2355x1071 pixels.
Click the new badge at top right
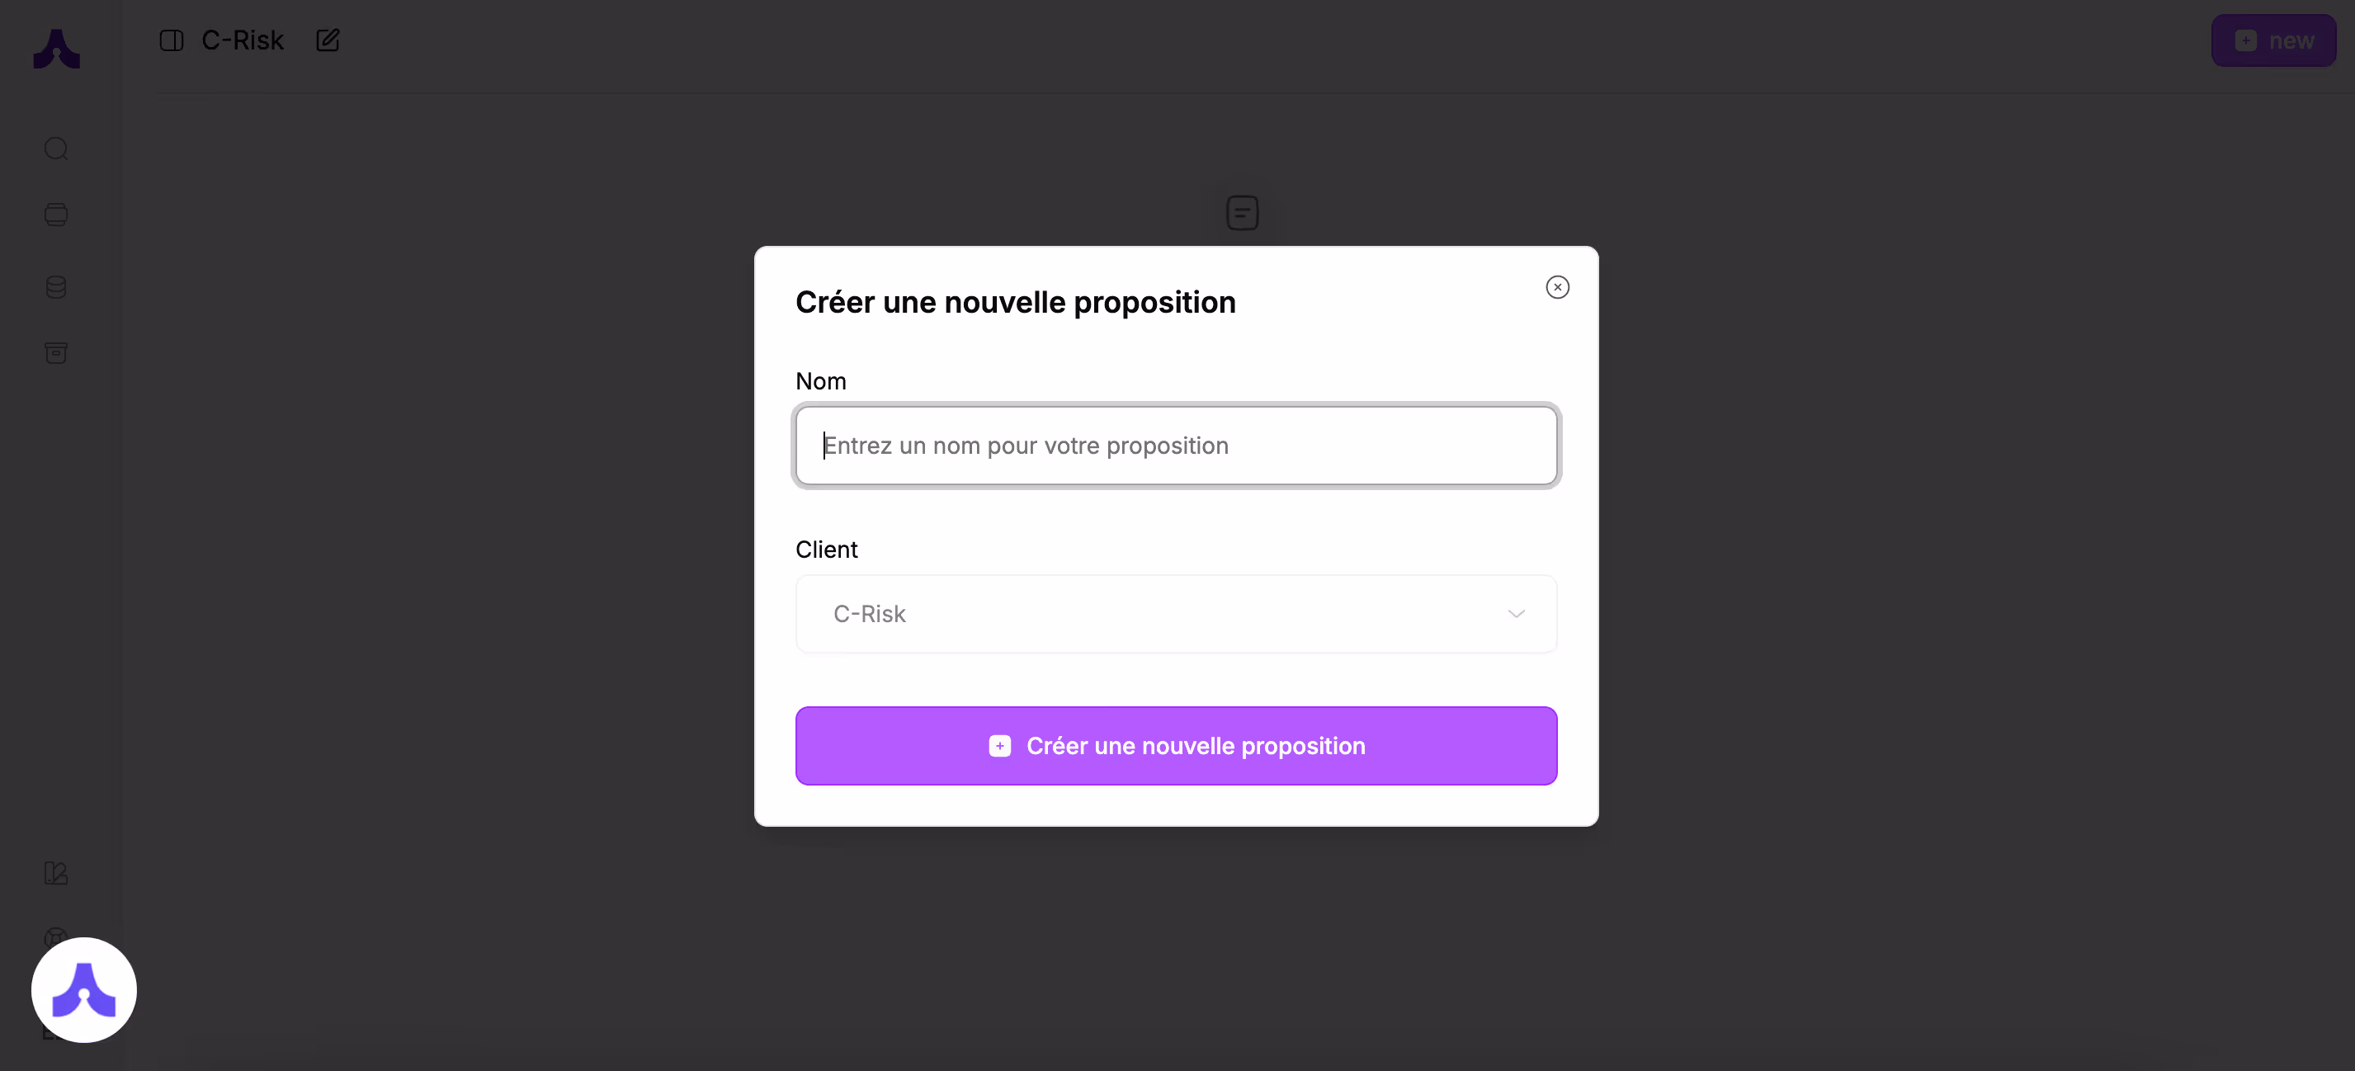[x=2273, y=40]
